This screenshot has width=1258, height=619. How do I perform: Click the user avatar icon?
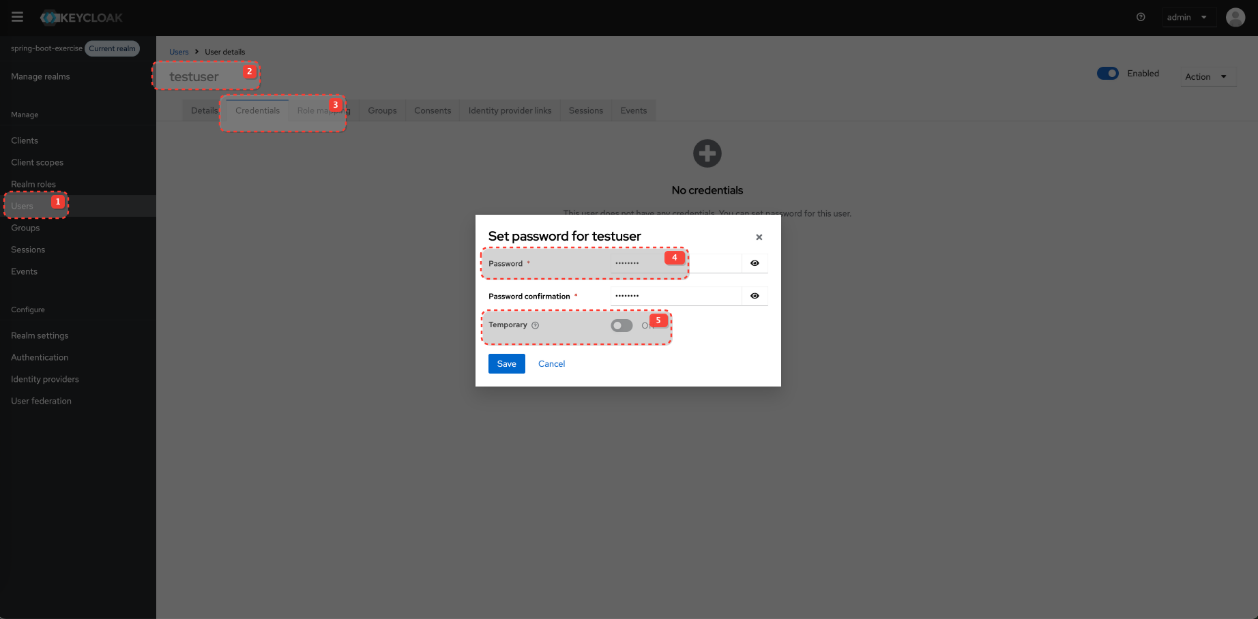coord(1235,17)
